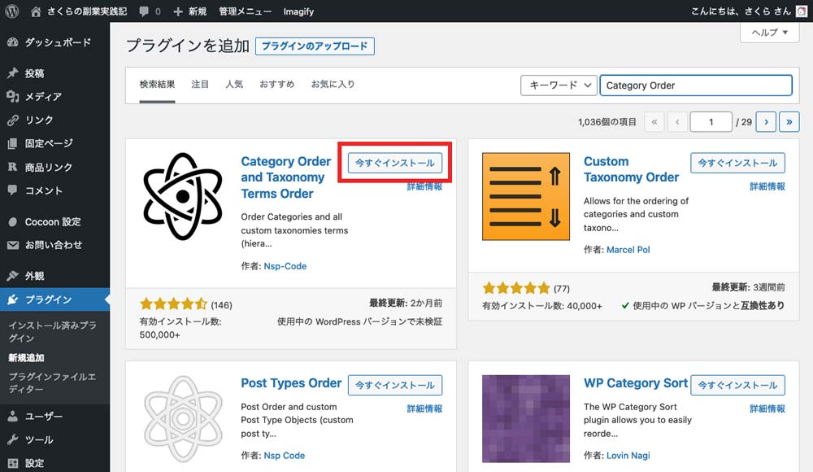813x472 pixels.
Task: Click the Cocoon 設定 circle icon
Action: (13, 221)
